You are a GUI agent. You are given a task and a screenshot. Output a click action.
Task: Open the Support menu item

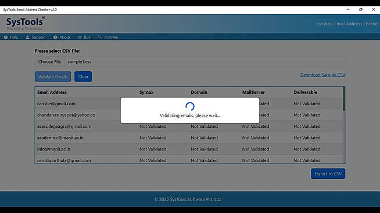coord(35,38)
